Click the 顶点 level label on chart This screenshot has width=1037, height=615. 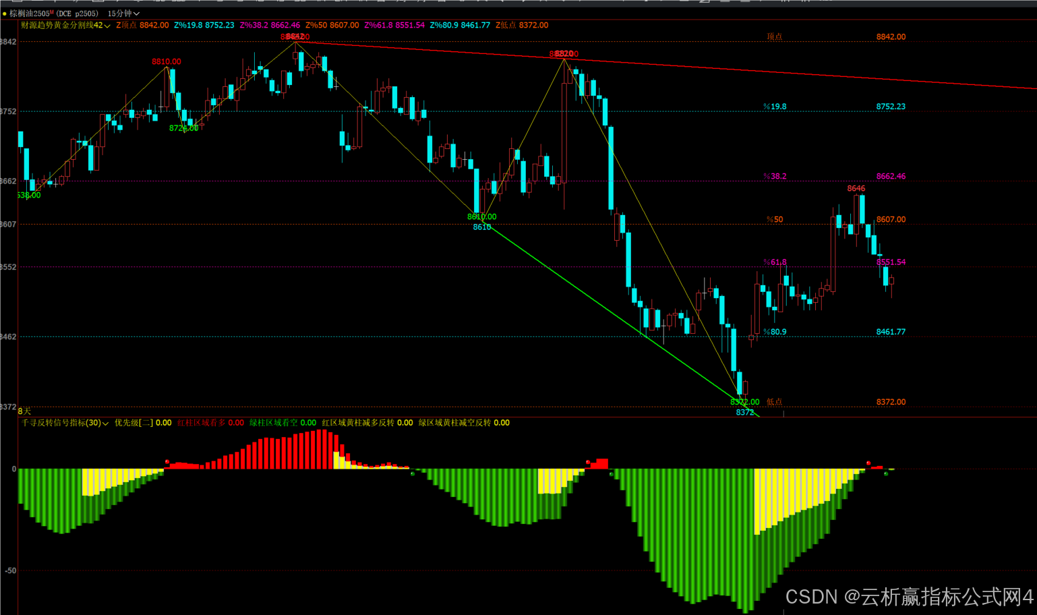coord(774,37)
